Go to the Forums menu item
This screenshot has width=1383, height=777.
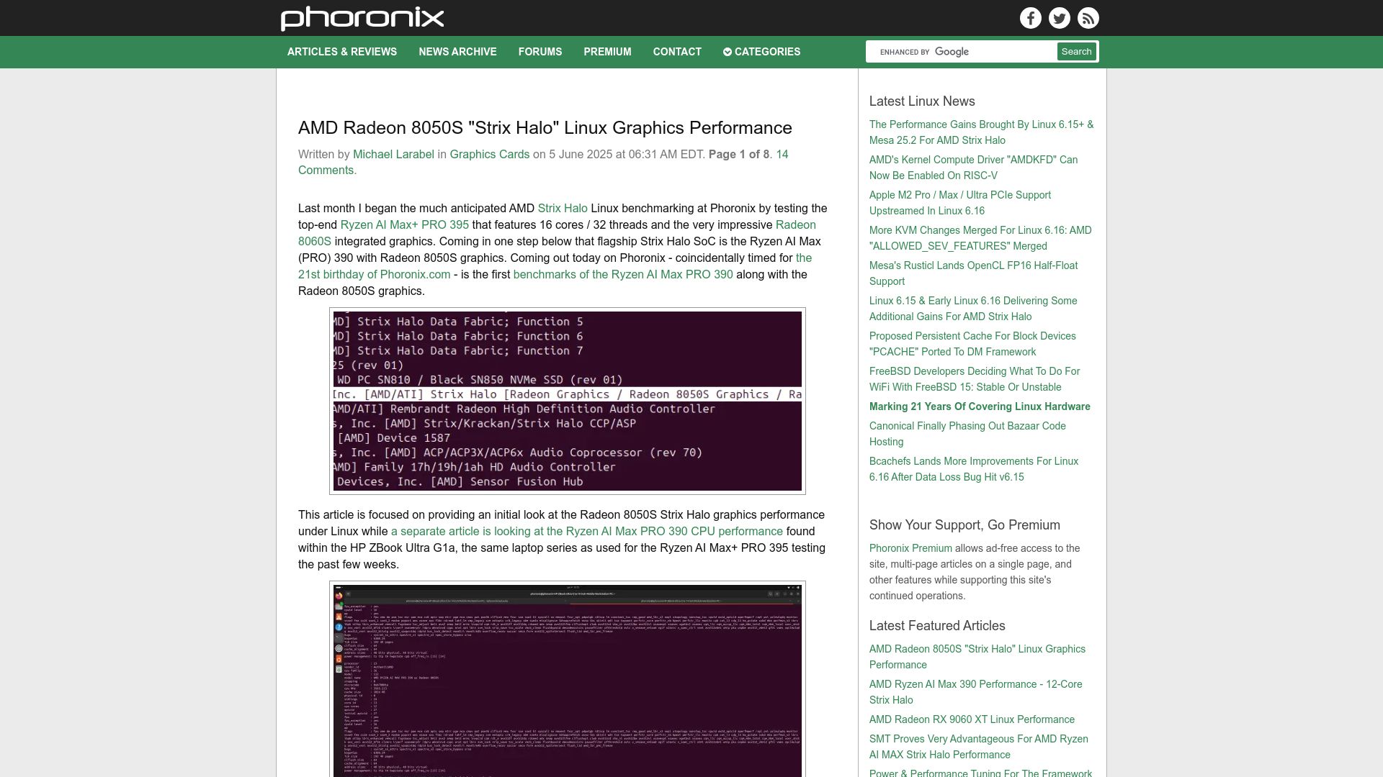coord(540,52)
